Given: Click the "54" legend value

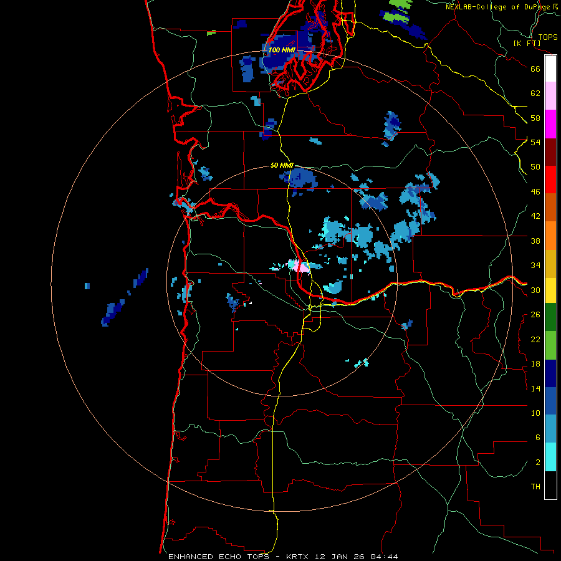Looking at the screenshot, I should (535, 142).
